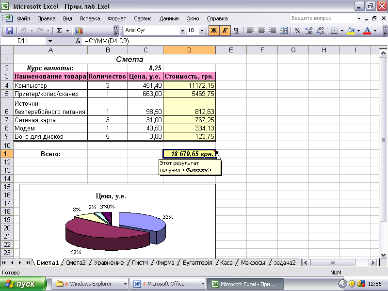Click the first sheet navigation arrow
Screen dimensions: 388x291
click(x=4, y=262)
